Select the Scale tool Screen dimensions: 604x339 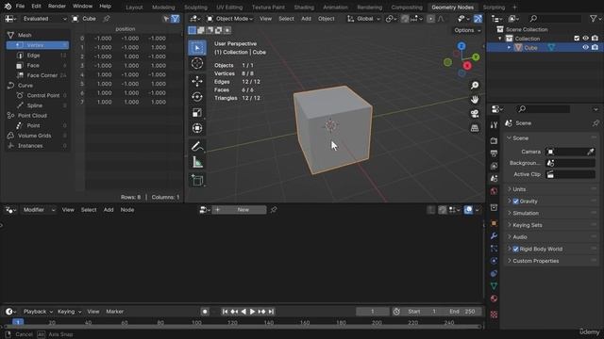[x=197, y=113]
